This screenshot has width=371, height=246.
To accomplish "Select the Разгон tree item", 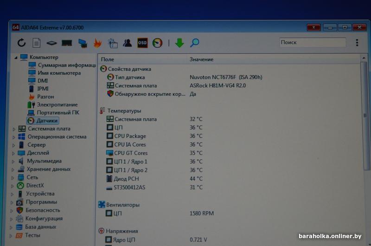I will tap(41, 97).
